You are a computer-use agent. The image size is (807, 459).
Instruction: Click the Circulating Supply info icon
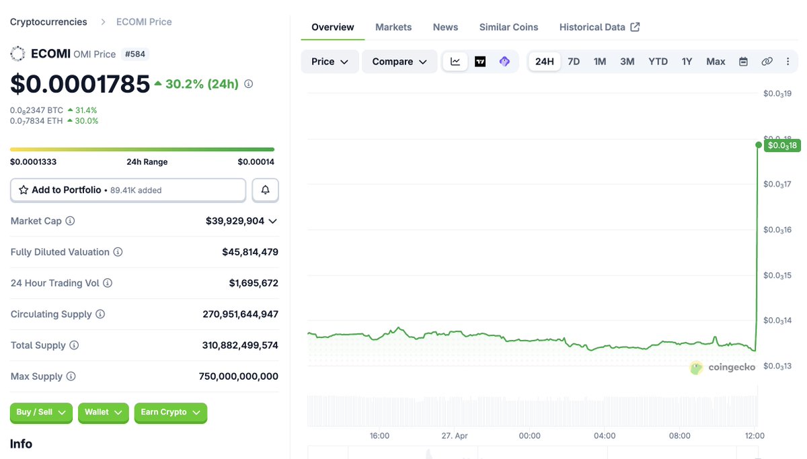point(100,314)
